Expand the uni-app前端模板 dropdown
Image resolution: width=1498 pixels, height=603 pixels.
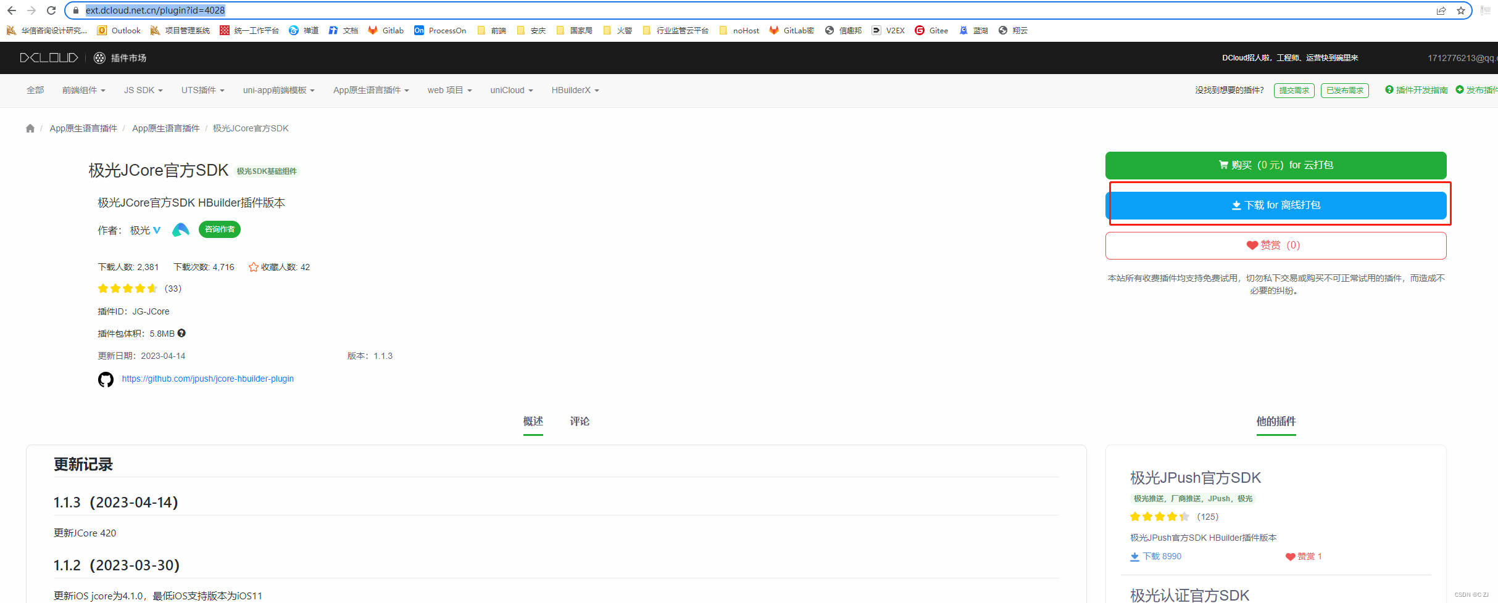[x=279, y=90]
